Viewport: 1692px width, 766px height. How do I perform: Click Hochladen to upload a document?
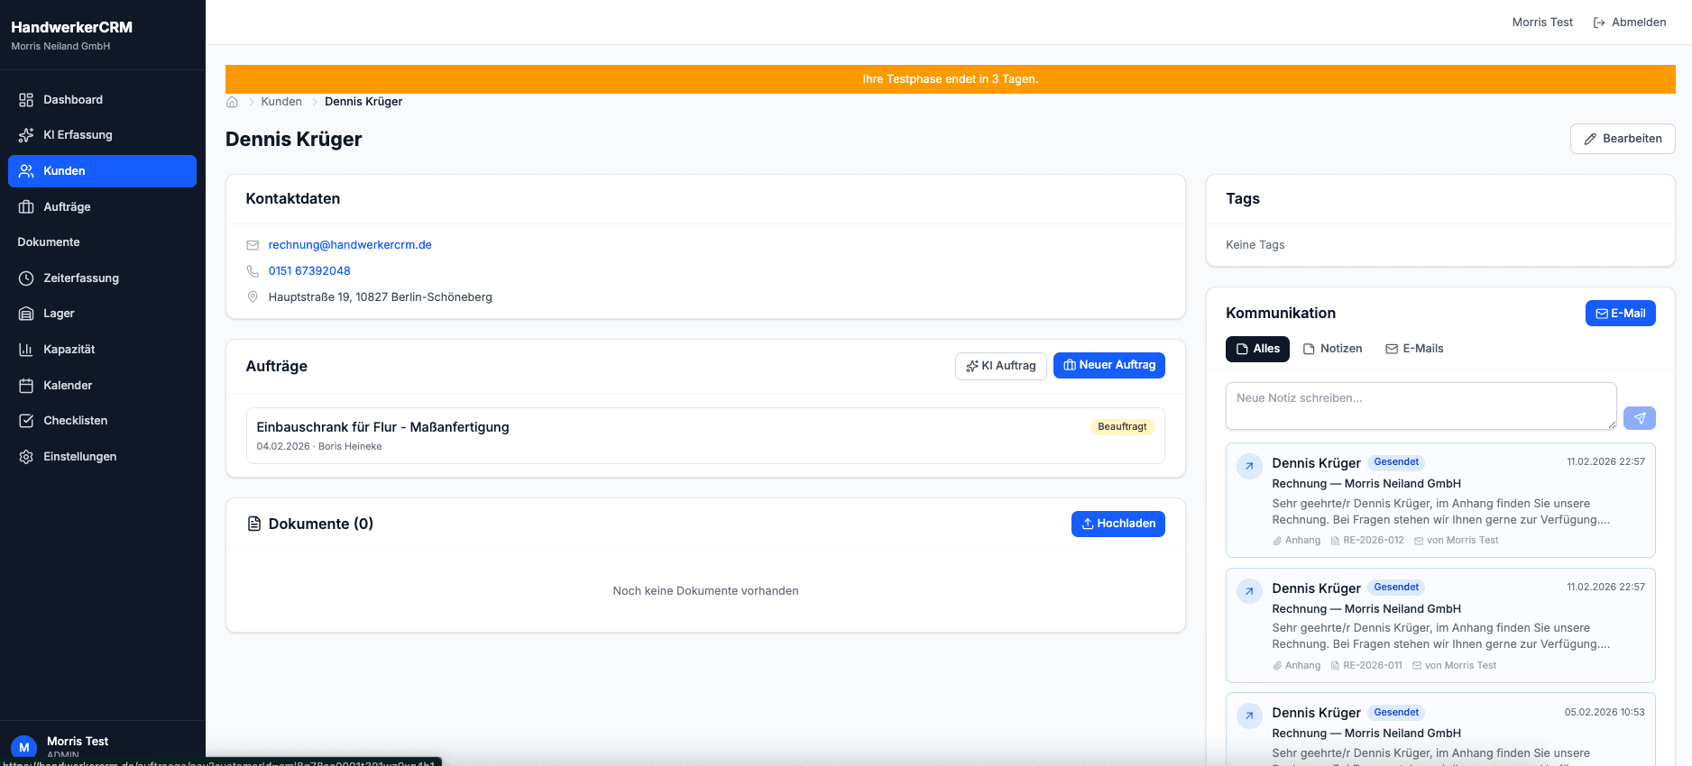[1117, 524]
